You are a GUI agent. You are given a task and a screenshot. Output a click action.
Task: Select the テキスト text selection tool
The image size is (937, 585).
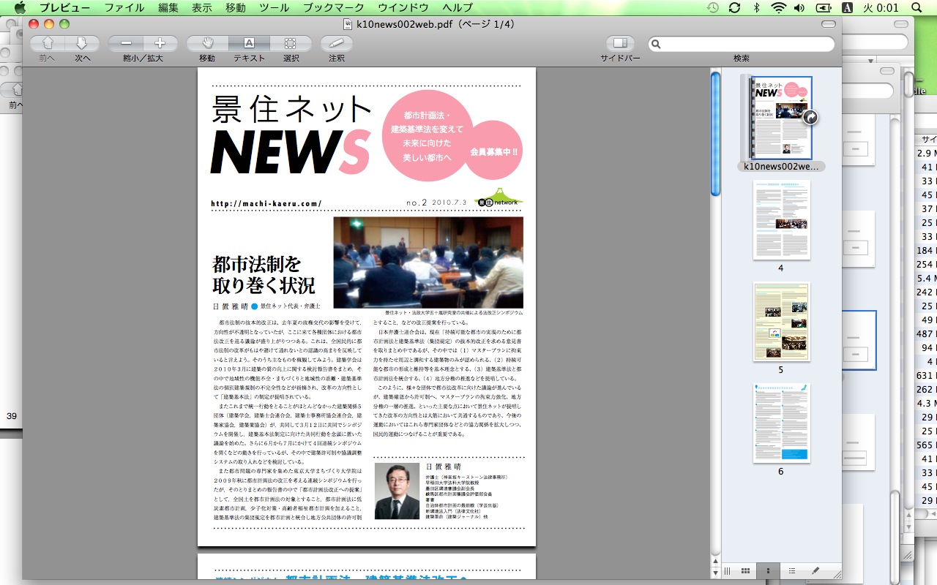tap(249, 43)
